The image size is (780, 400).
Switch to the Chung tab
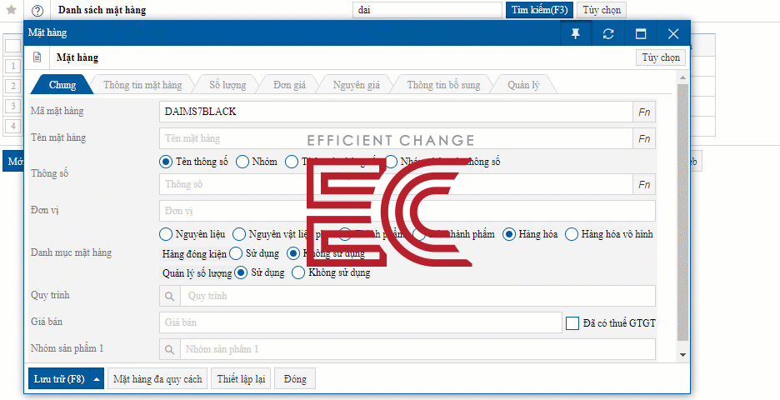[62, 85]
